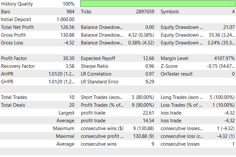Screen dimensions: 236x157
Task: Click the Bars value 984
Action: pyautogui.click(x=70, y=12)
